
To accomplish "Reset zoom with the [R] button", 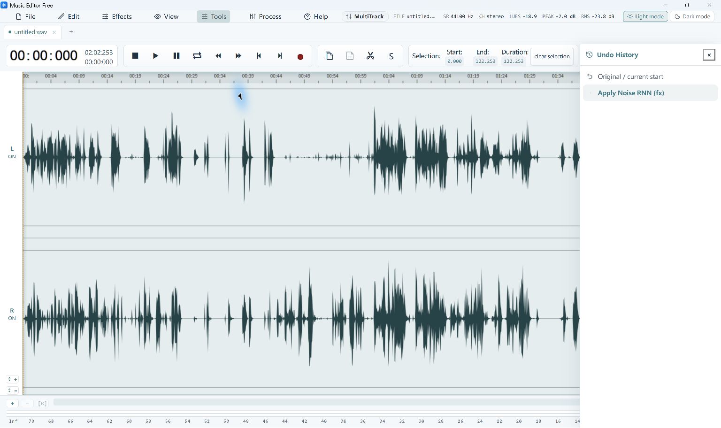I will (42, 404).
